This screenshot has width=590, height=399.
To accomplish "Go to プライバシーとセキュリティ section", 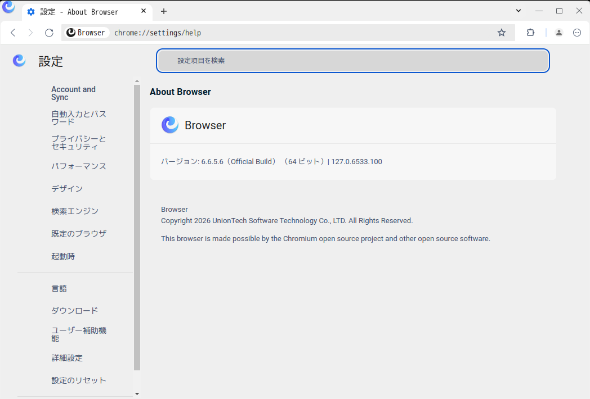I will 79,143.
